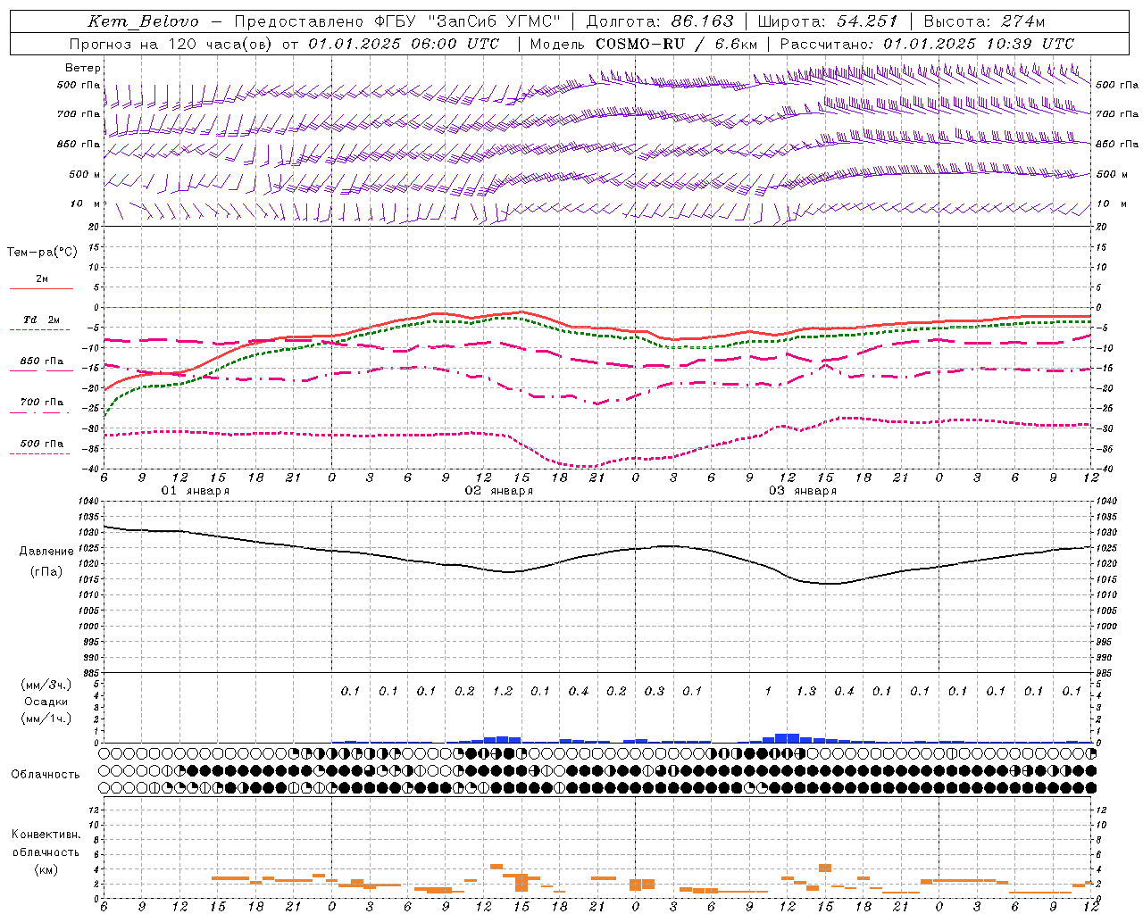Click the "Ветер" wind panel label
The image size is (1143, 914).
point(83,68)
